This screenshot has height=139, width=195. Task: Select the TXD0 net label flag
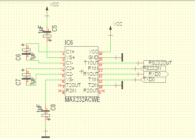click(x=153, y=80)
